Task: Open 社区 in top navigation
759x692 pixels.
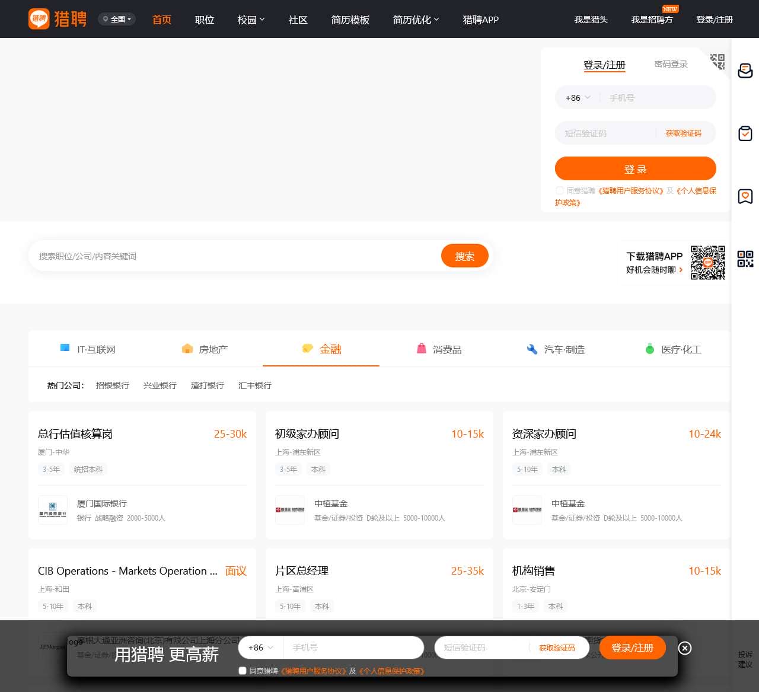Action: pos(298,20)
